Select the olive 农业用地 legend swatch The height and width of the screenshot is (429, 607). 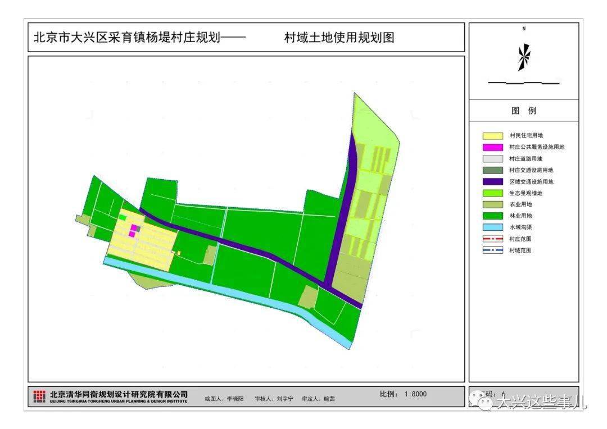click(492, 204)
